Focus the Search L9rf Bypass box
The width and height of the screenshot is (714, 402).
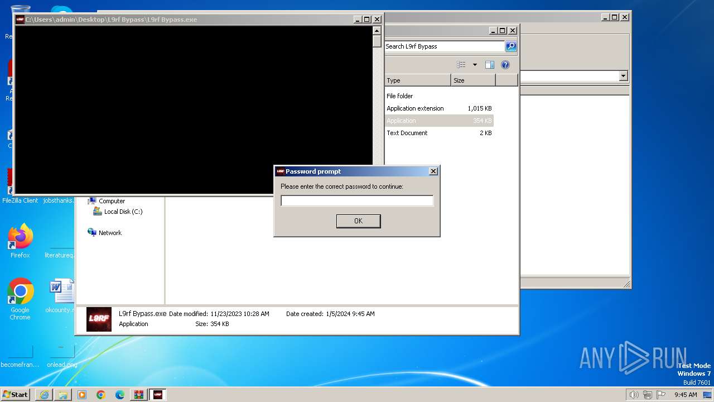click(x=445, y=46)
